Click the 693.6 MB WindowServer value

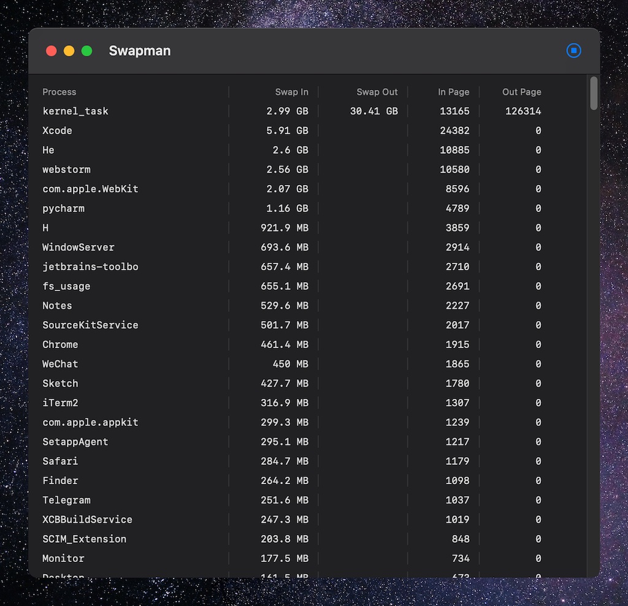point(285,248)
